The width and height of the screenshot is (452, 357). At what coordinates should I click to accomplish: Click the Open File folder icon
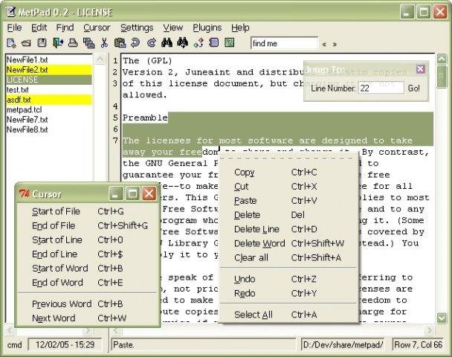click(26, 43)
